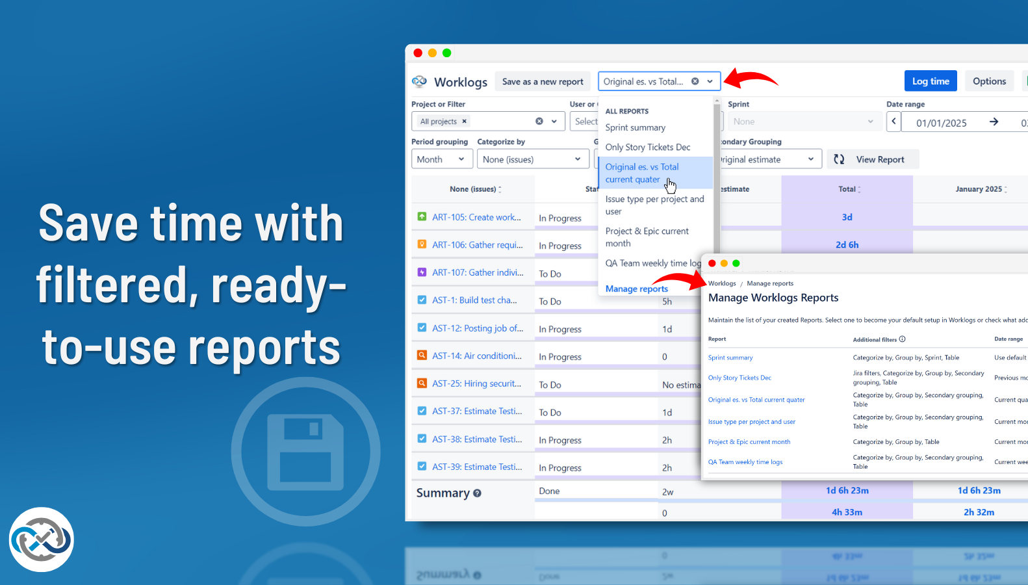Image resolution: width=1028 pixels, height=585 pixels.
Task: Open the Options button
Action: tap(989, 81)
